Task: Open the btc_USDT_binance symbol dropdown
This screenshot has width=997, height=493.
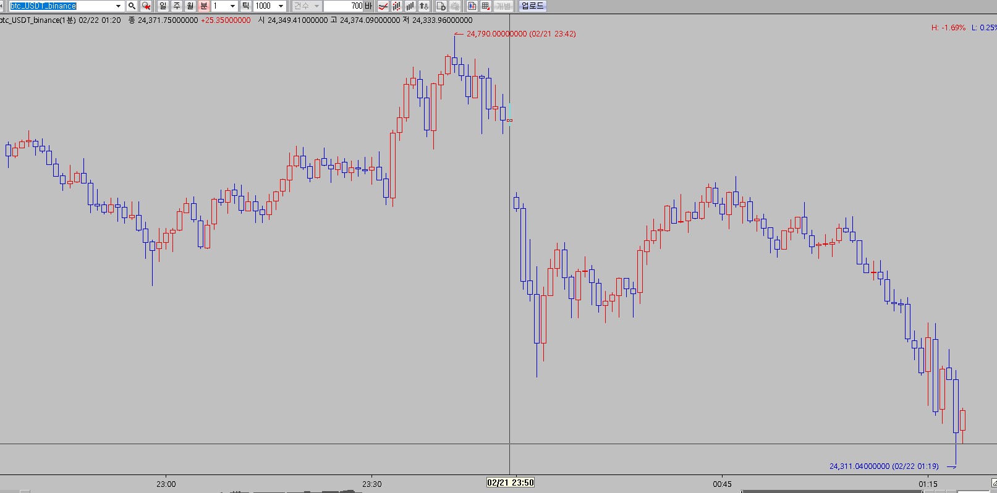Action: pos(118,6)
